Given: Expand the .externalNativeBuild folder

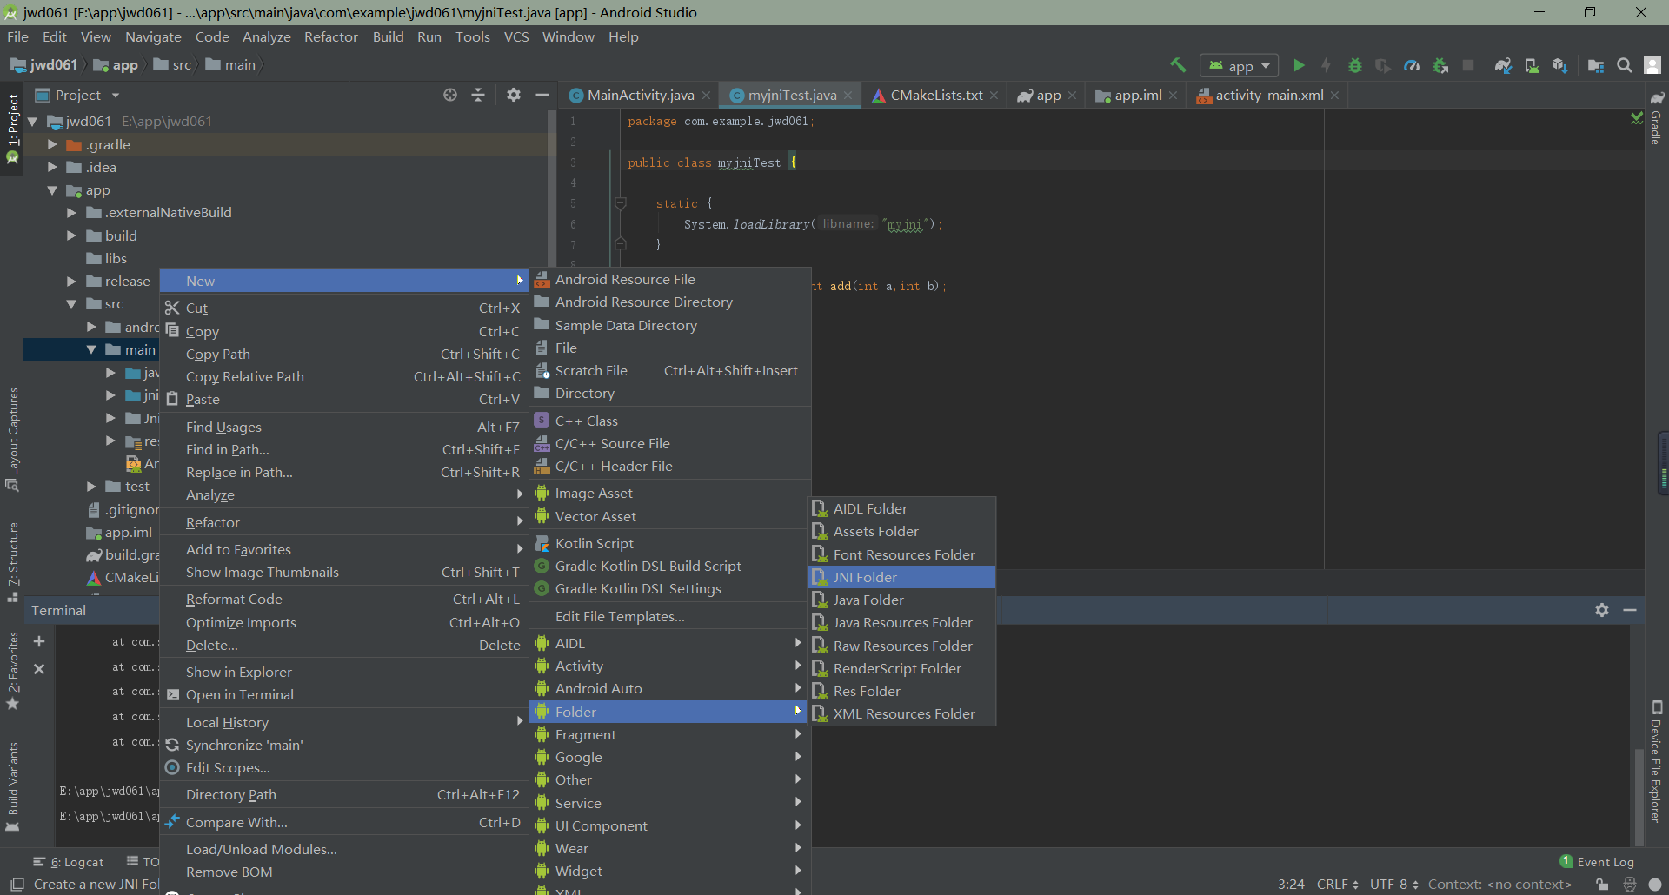Looking at the screenshot, I should pyautogui.click(x=71, y=212).
